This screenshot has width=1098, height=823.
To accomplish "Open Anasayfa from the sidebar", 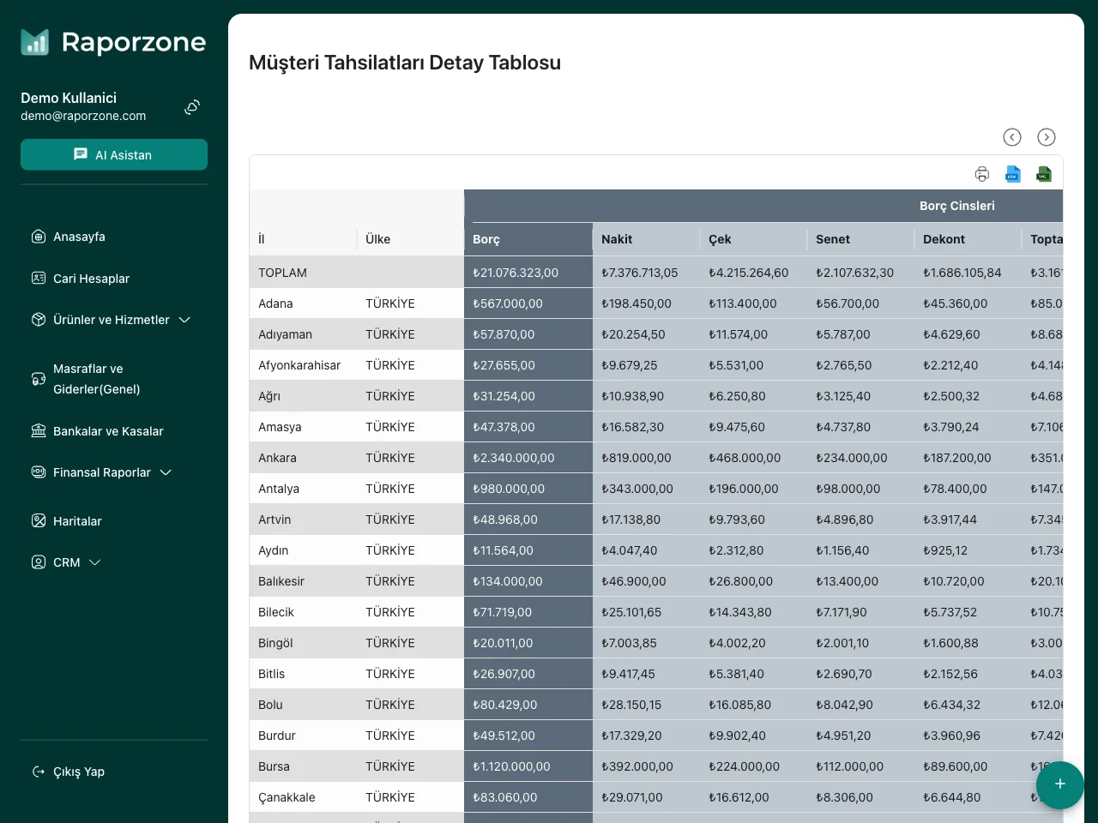I will 79,237.
